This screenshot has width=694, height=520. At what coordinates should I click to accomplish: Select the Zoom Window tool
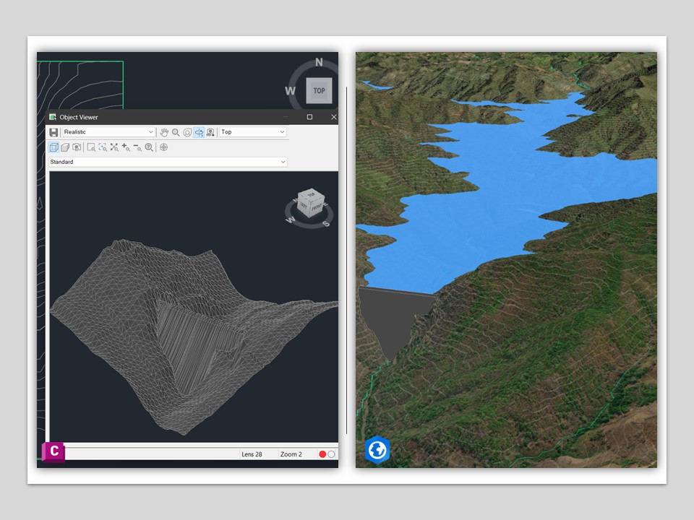click(90, 147)
